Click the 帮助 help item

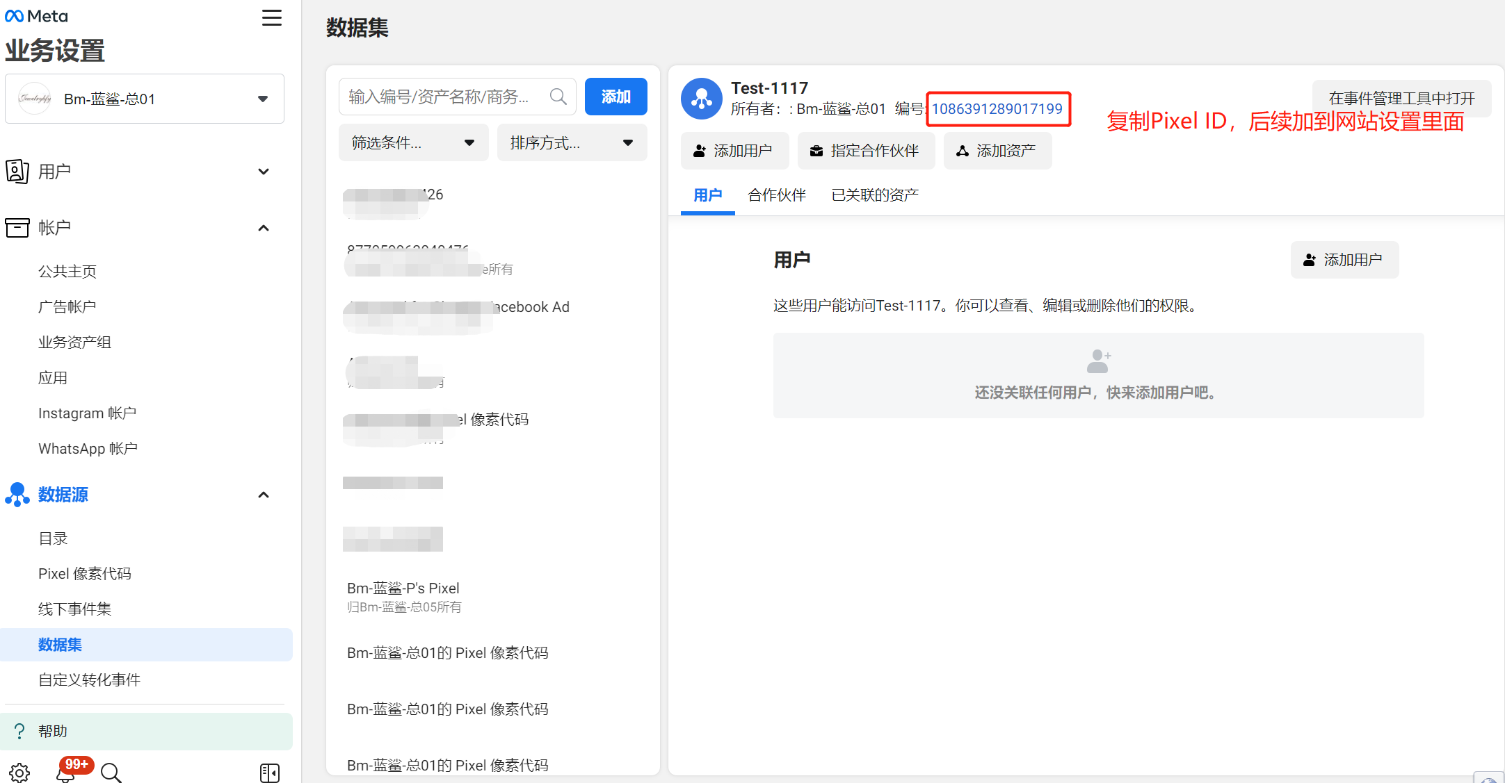pos(146,731)
